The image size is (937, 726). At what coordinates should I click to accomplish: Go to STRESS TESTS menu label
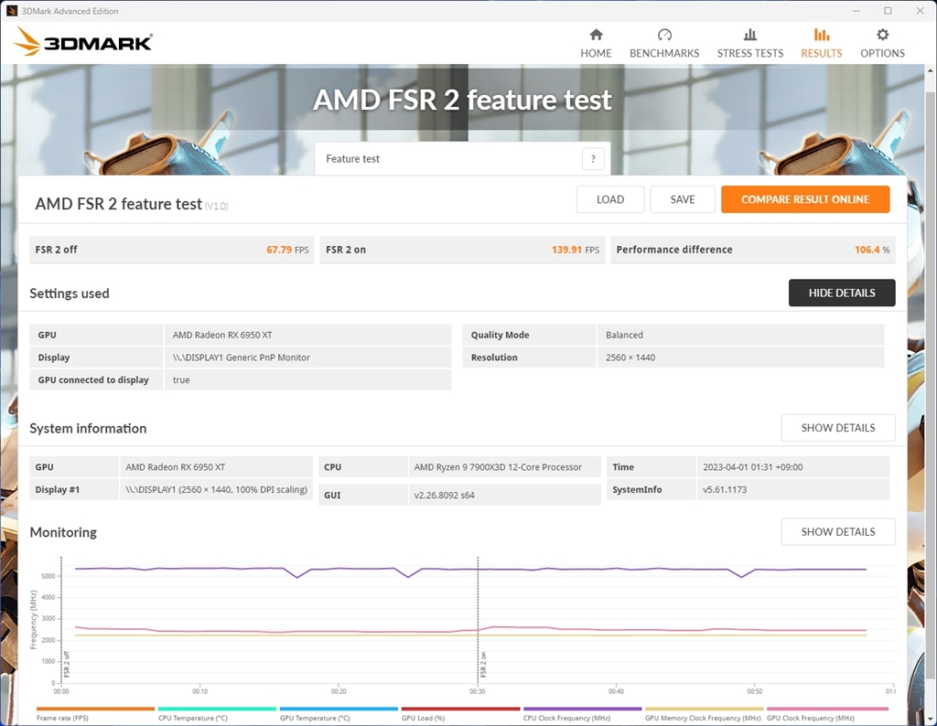pos(750,53)
